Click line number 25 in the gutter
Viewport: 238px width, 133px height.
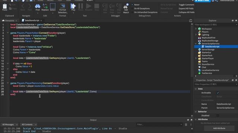point(3,92)
